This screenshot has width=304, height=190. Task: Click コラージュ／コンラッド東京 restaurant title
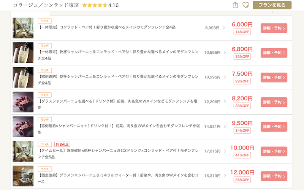point(46,5)
